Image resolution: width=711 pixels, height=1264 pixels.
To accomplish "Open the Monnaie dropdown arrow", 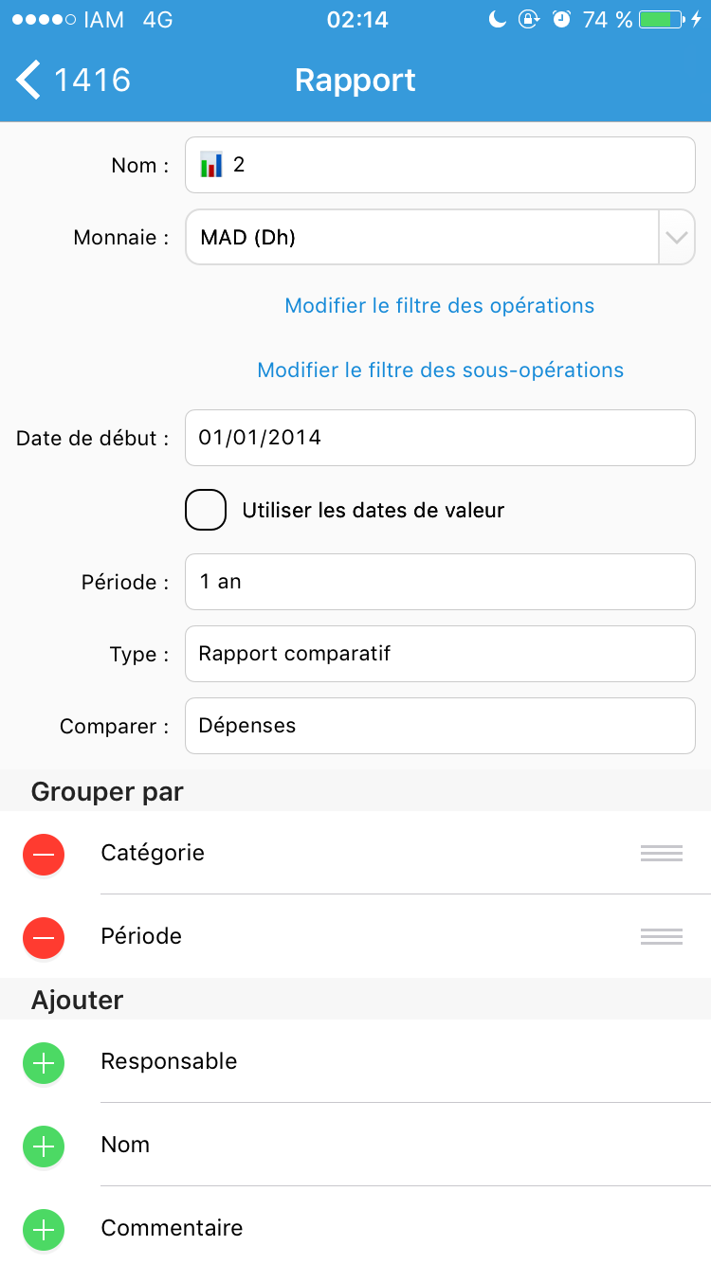I will click(676, 237).
